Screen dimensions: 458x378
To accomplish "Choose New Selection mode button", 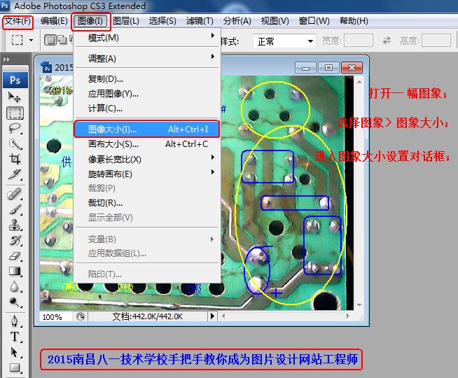I will tap(50, 40).
